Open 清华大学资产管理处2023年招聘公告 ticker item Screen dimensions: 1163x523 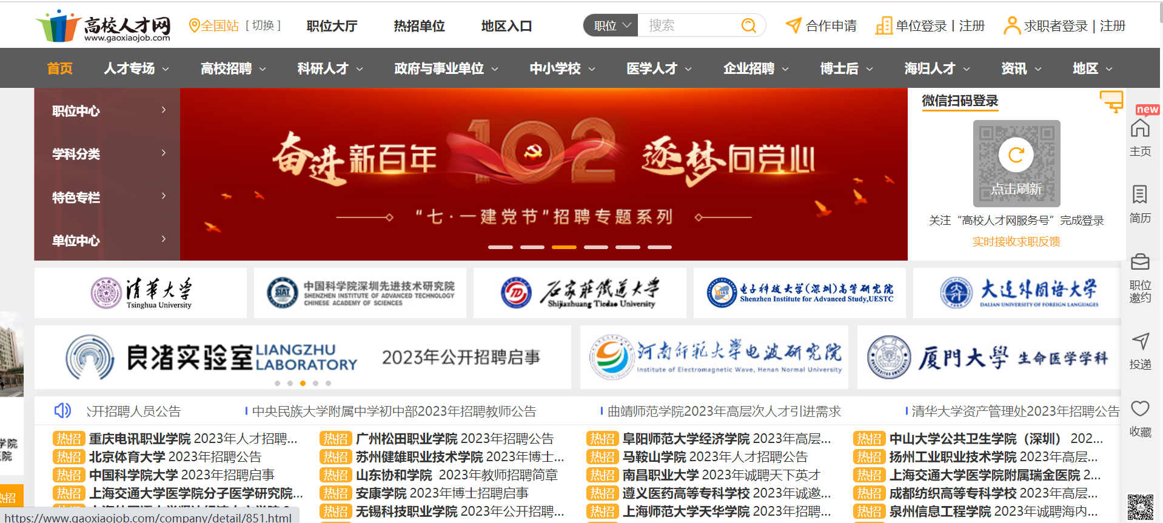click(x=1016, y=411)
